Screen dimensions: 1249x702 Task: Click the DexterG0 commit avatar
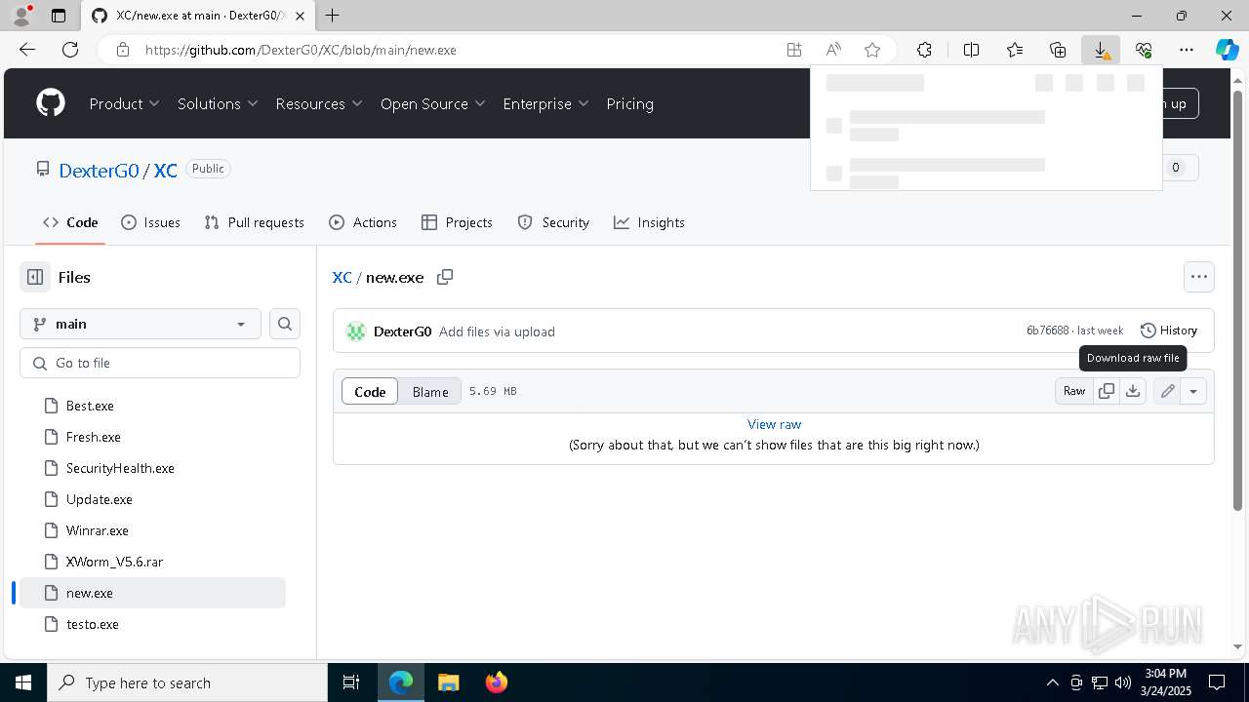point(356,331)
